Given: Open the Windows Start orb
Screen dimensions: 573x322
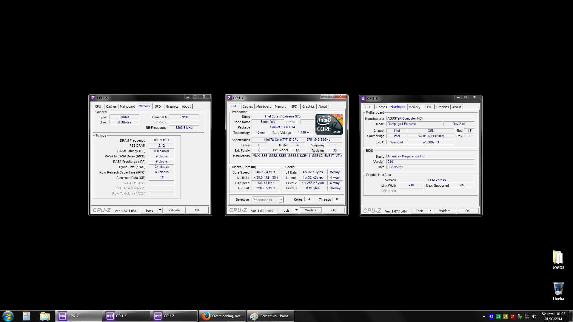Looking at the screenshot, I should click(8, 316).
